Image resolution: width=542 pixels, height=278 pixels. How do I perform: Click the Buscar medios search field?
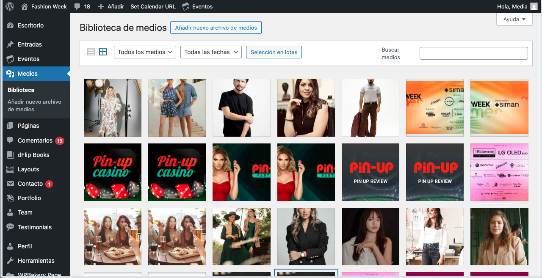(474, 53)
